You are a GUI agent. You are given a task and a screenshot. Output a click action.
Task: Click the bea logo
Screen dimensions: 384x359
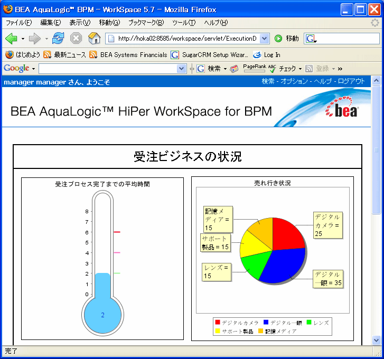pyautogui.click(x=342, y=108)
